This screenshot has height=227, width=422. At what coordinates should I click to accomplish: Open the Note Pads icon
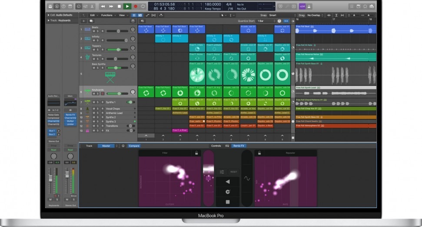(x=359, y=6)
